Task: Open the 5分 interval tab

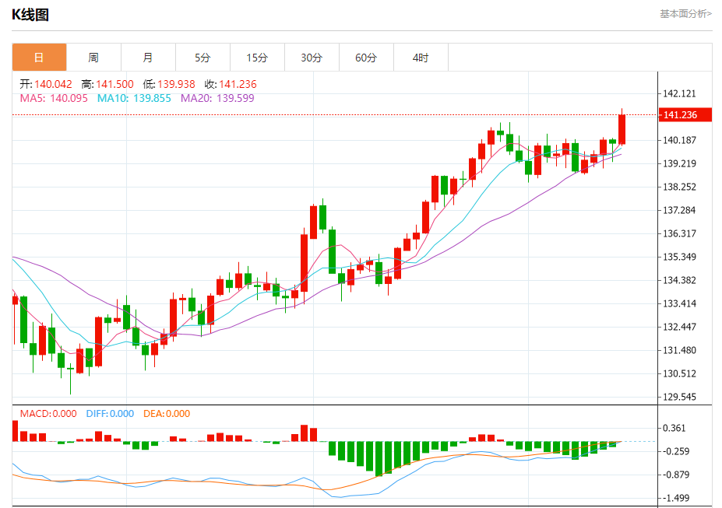Action: coord(203,58)
